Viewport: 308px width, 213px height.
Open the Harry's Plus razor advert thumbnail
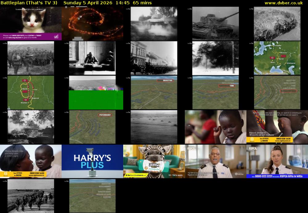tap(92, 161)
